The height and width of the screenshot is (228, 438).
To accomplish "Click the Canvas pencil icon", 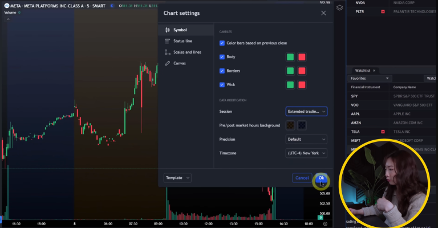I will coord(167,63).
